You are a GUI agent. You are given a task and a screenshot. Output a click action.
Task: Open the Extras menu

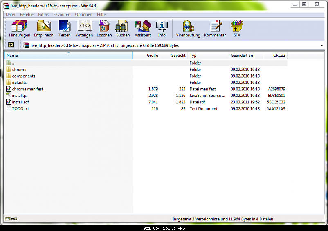[x=43, y=14]
